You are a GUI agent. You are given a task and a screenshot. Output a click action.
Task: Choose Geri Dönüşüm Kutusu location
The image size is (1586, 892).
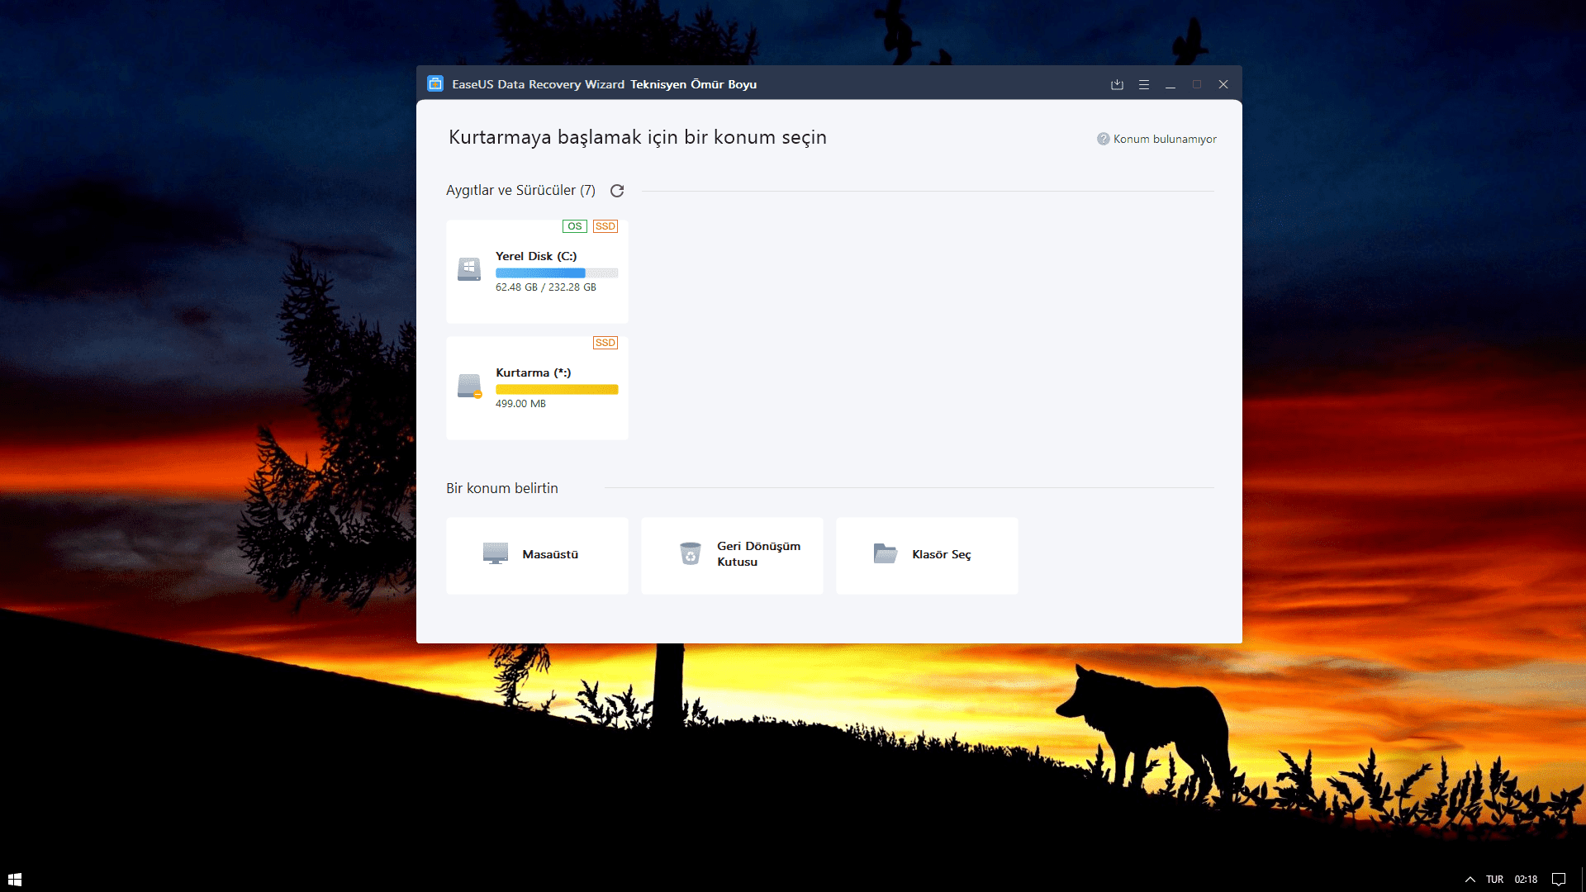click(x=732, y=555)
